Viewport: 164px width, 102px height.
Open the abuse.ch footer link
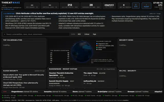tap(8, 100)
